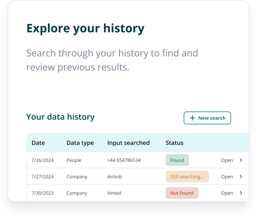
Task: Select the Company cell in the Airbnb row
Action: click(77, 176)
